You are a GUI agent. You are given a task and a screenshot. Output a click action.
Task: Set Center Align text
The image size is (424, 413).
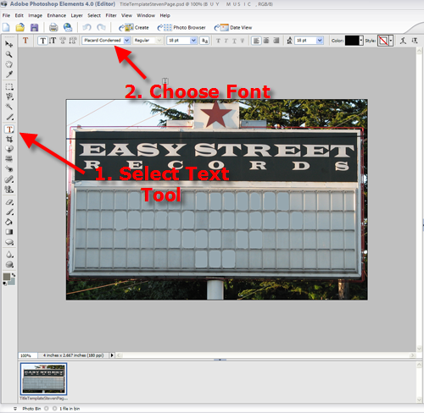266,41
